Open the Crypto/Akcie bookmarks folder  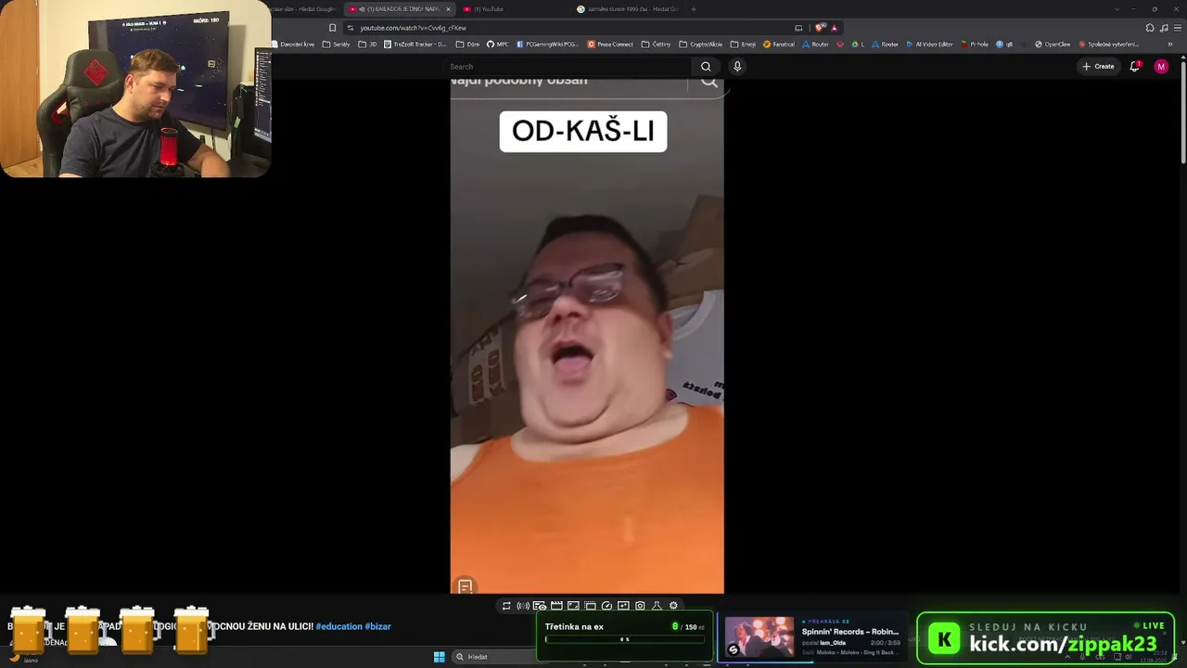(701, 44)
